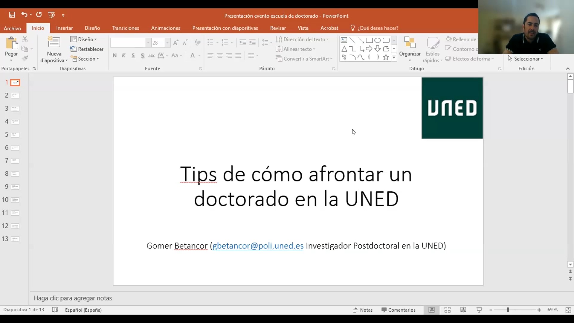Open Dirección del texto dropdown

tap(302, 39)
